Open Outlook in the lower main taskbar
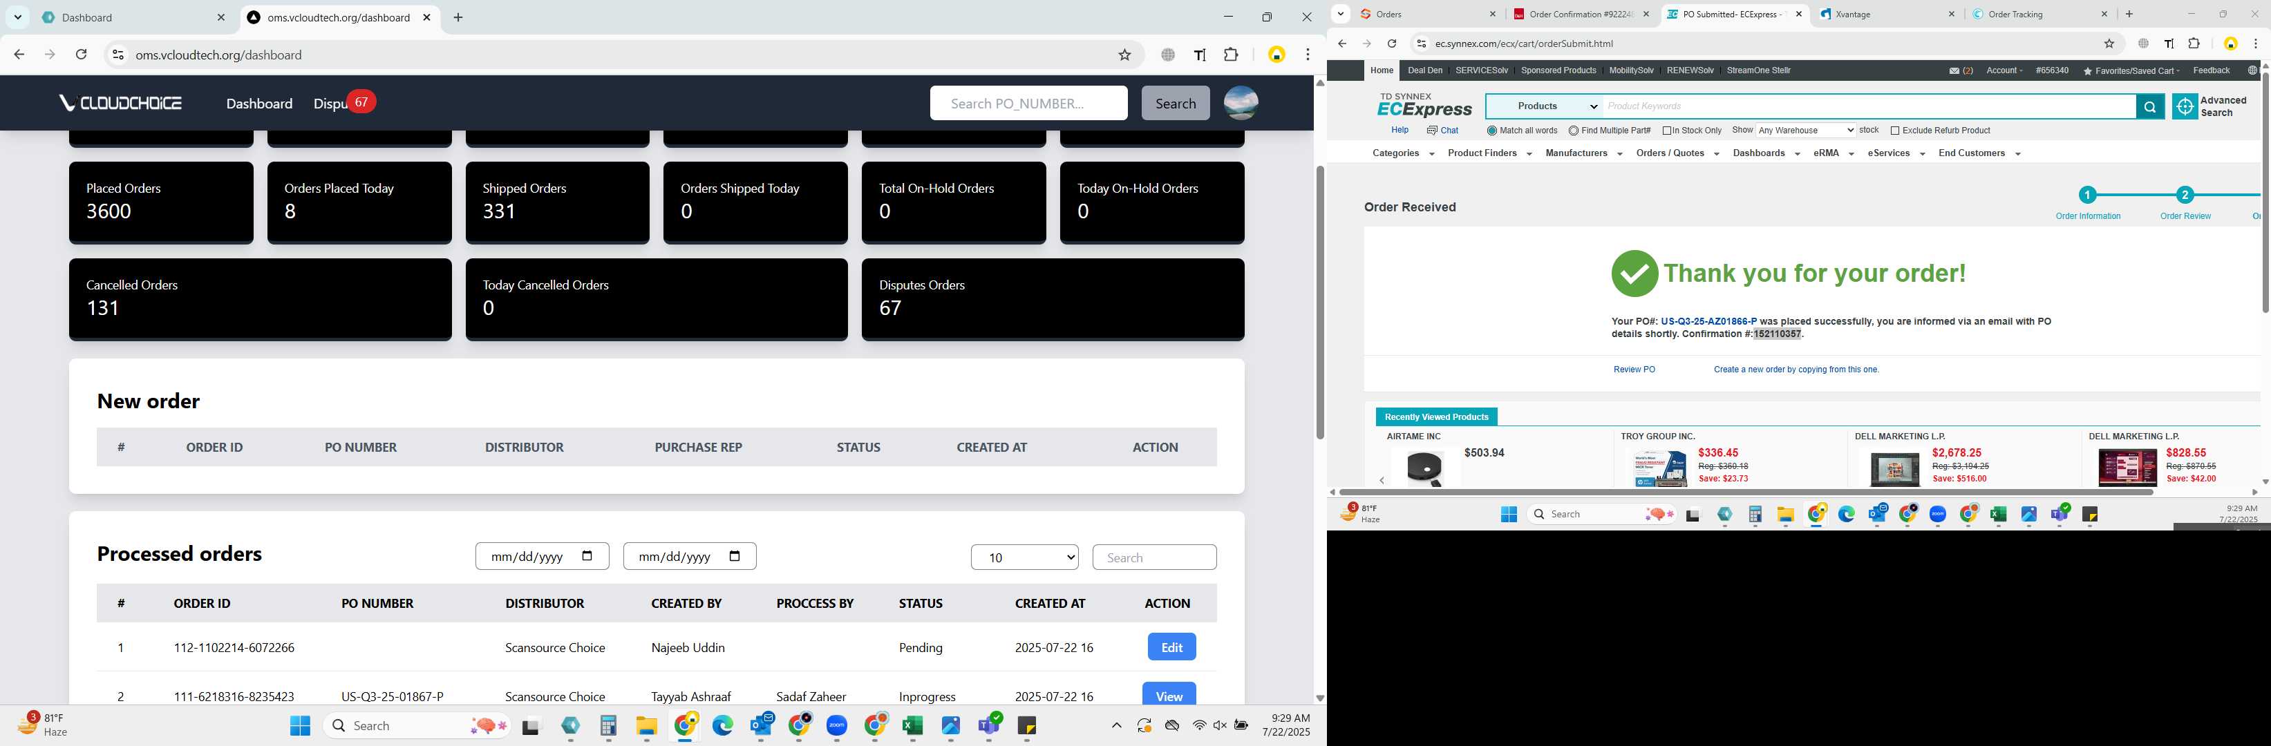 pos(762,726)
